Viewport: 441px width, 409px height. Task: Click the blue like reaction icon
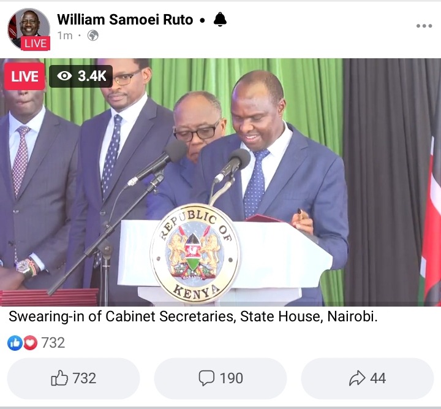tap(15, 343)
